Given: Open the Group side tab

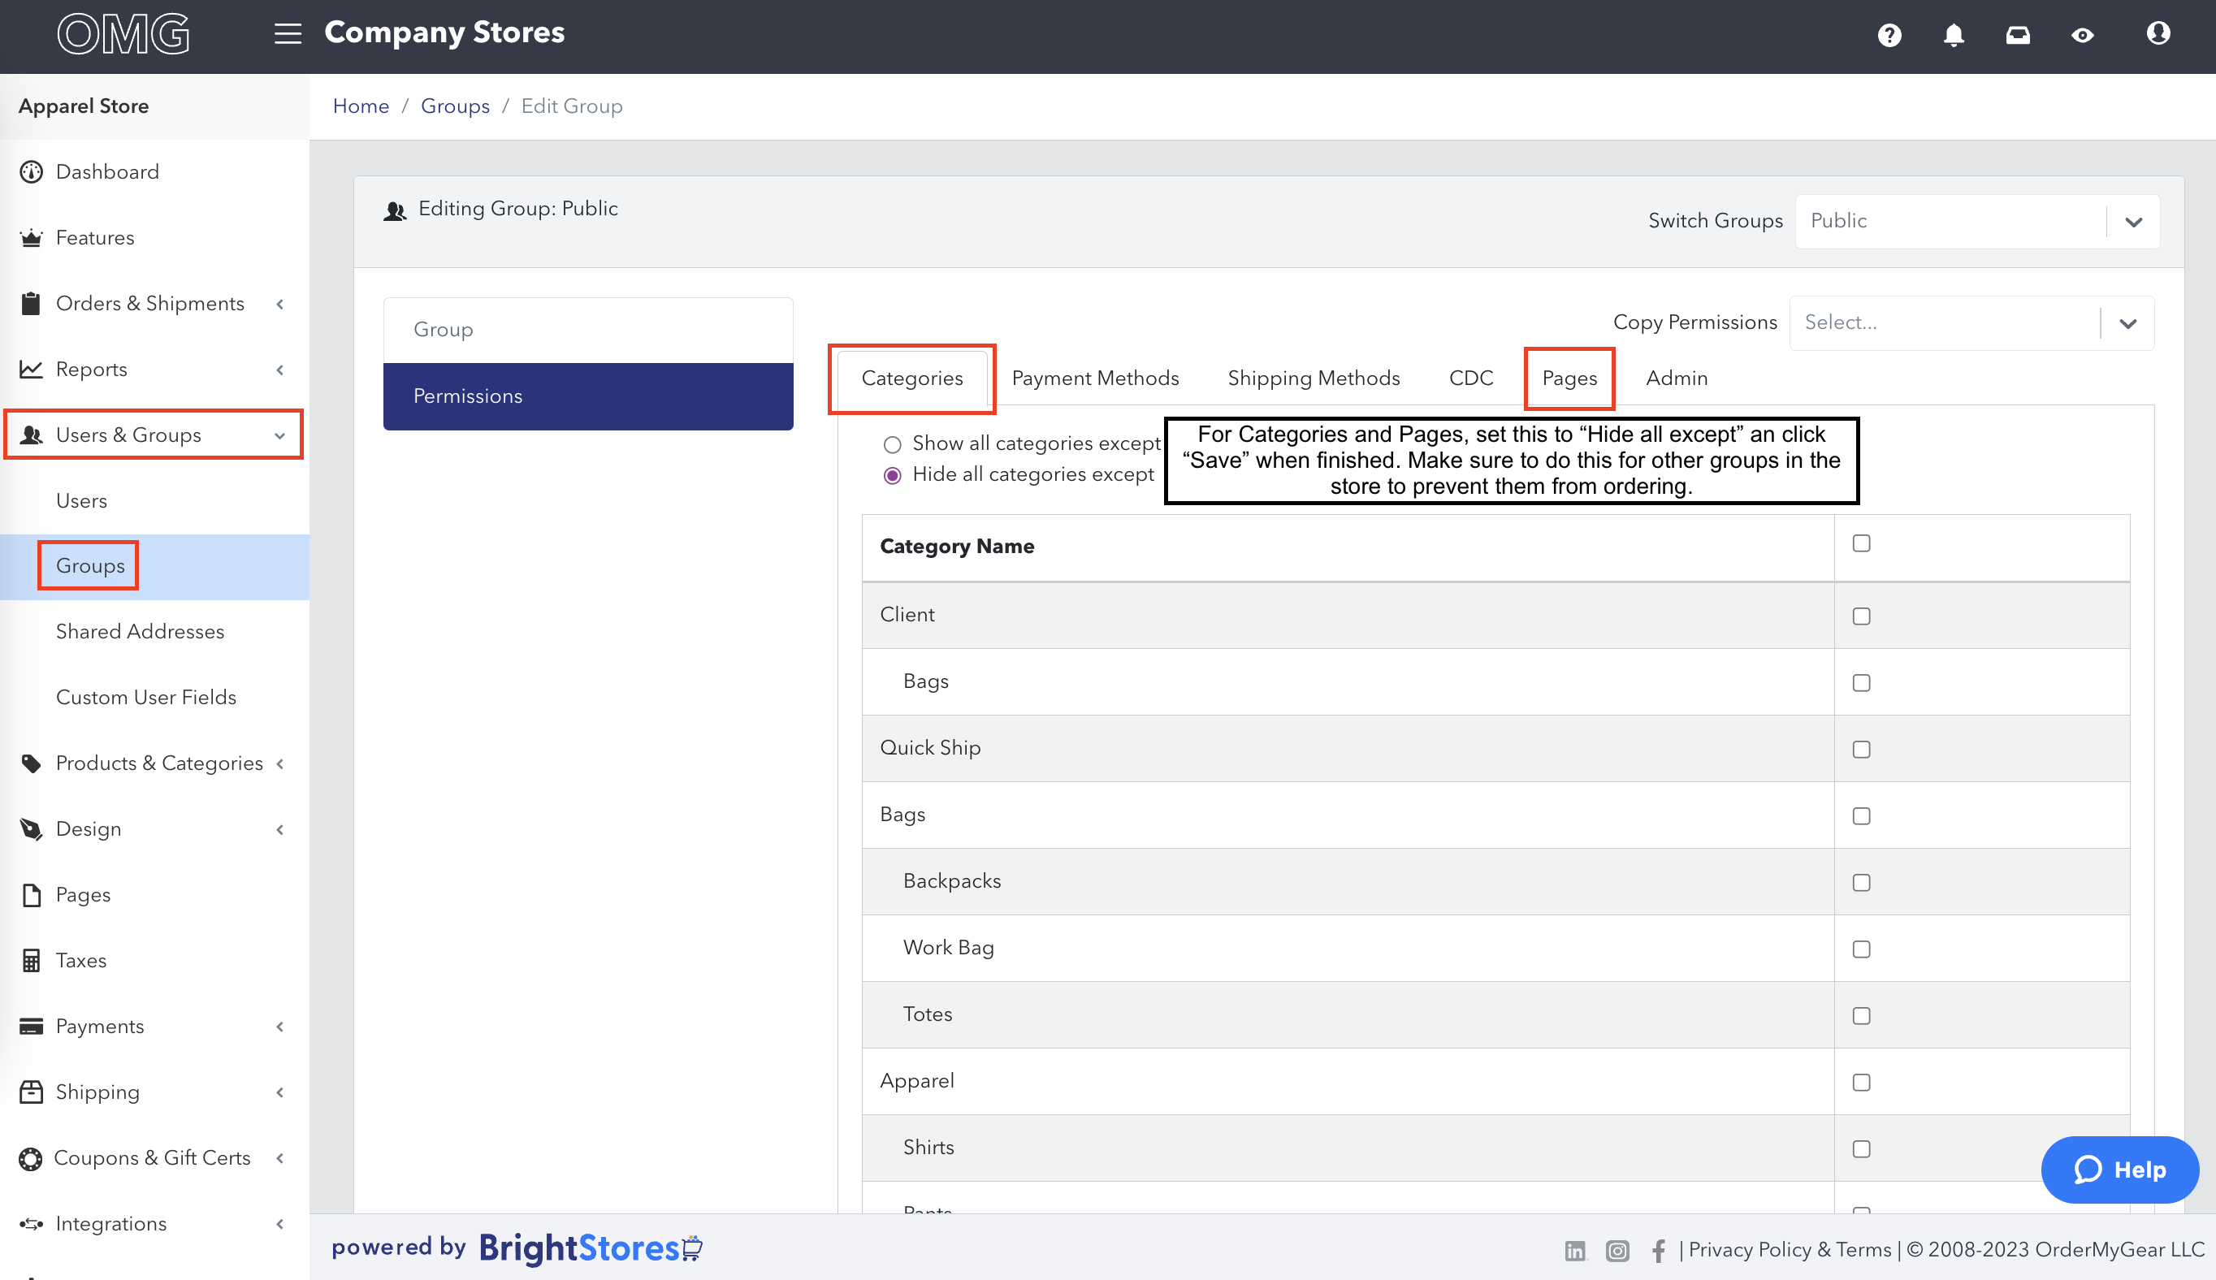Looking at the screenshot, I should pos(588,330).
